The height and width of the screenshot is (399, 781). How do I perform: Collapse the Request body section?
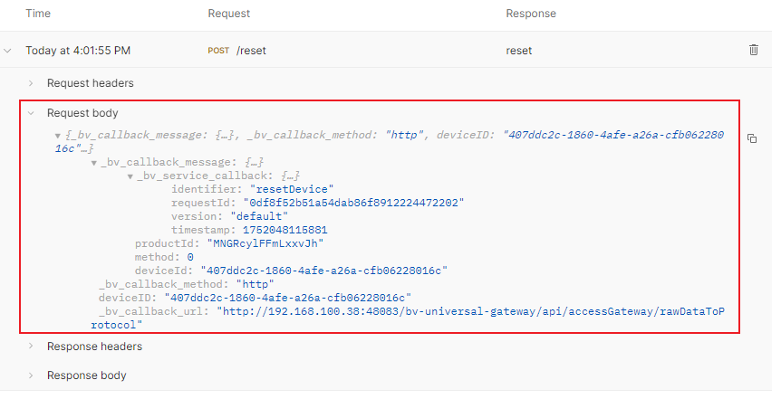pos(31,113)
